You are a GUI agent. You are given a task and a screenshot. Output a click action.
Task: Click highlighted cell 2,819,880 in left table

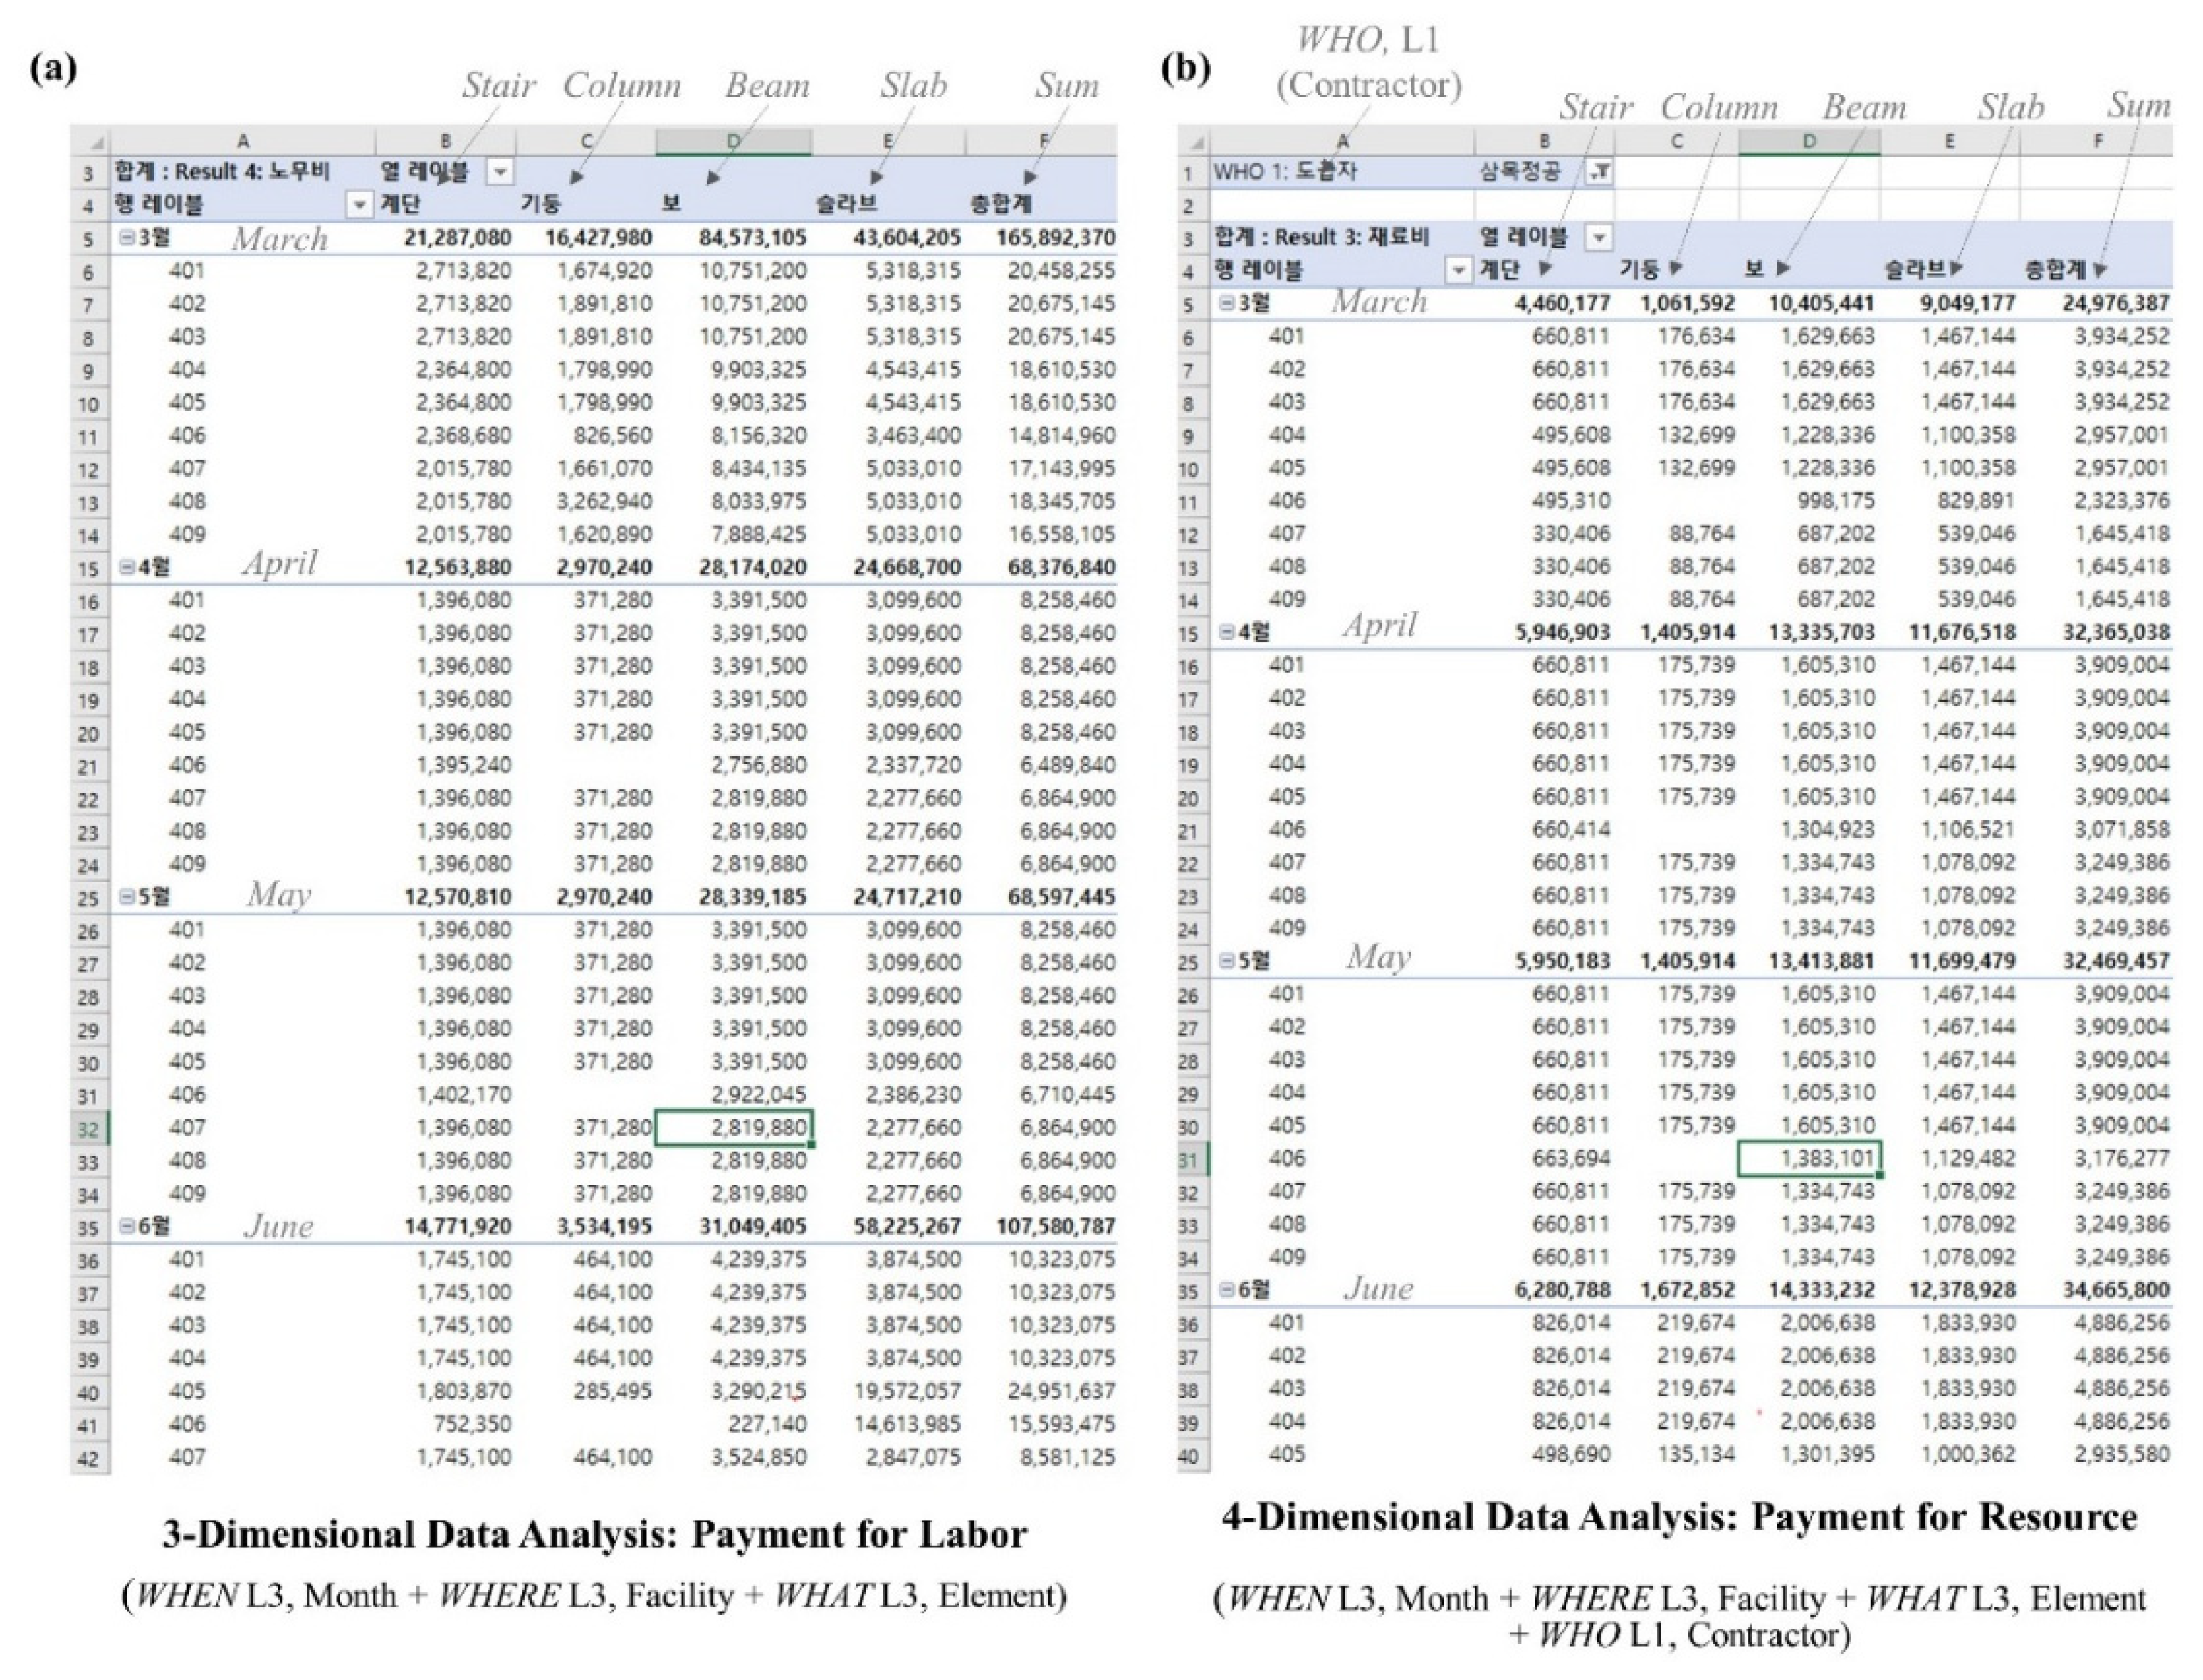click(733, 1128)
